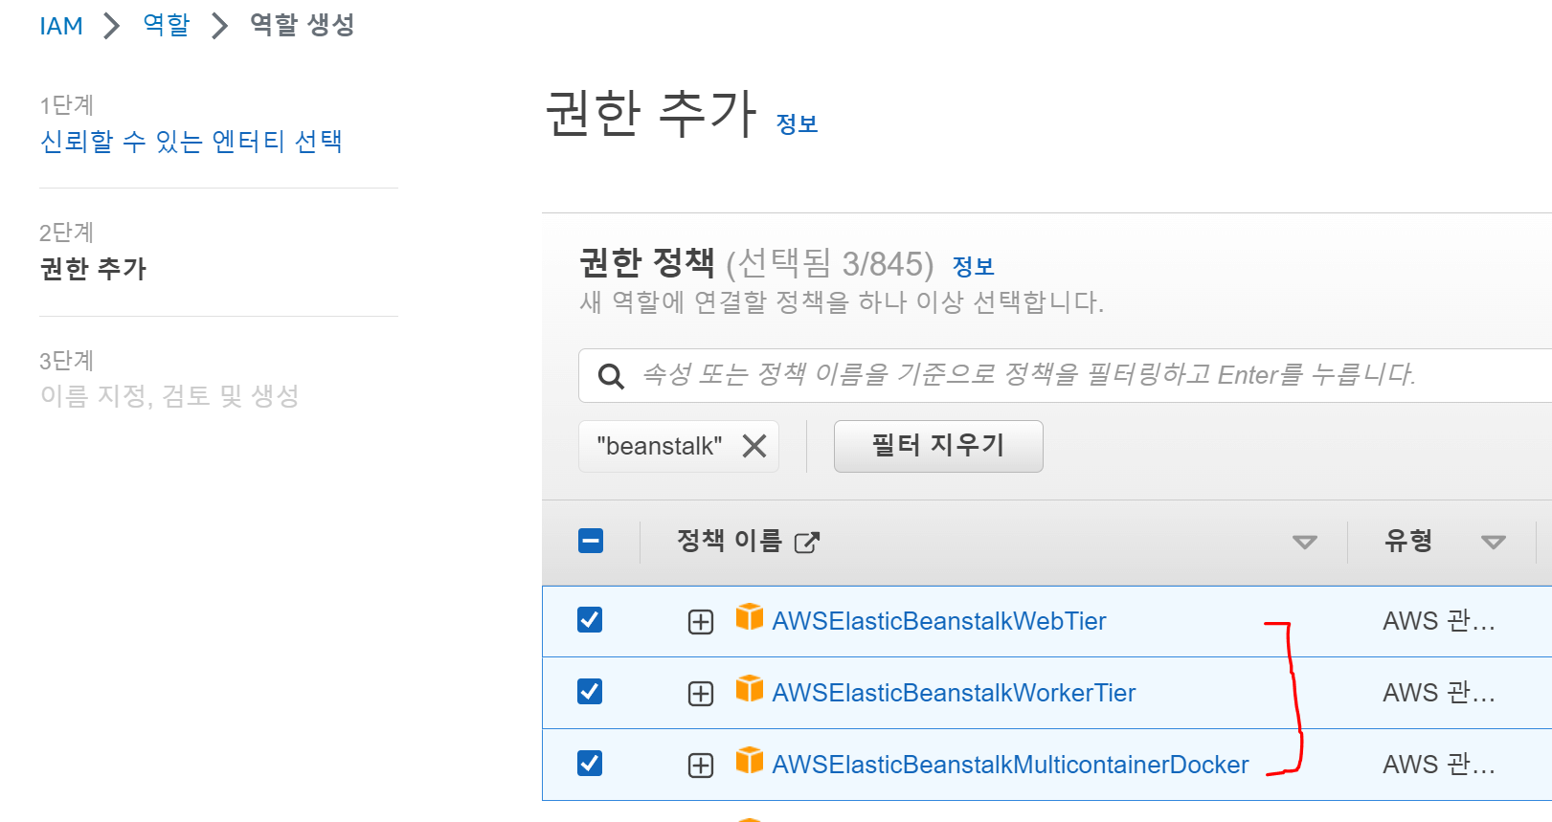Remove the "beanstalk" filter tag
Image resolution: width=1552 pixels, height=822 pixels.
pos(754,446)
